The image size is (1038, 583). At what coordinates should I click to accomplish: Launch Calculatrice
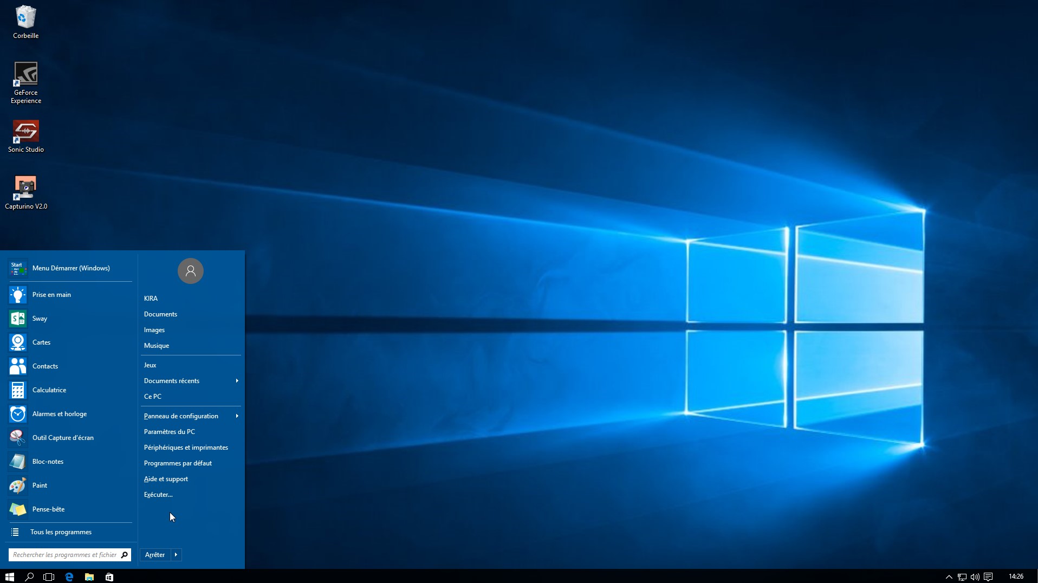[70, 390]
